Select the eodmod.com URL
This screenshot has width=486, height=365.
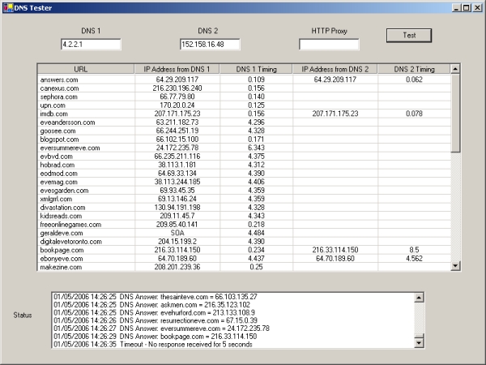(x=58, y=174)
